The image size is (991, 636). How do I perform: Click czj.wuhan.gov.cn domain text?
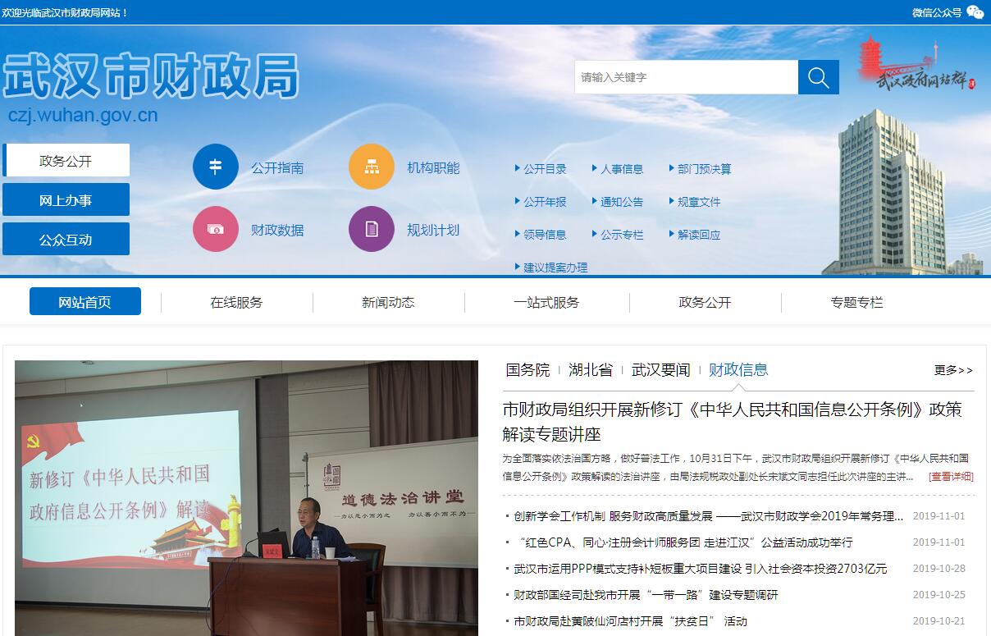[x=83, y=116]
